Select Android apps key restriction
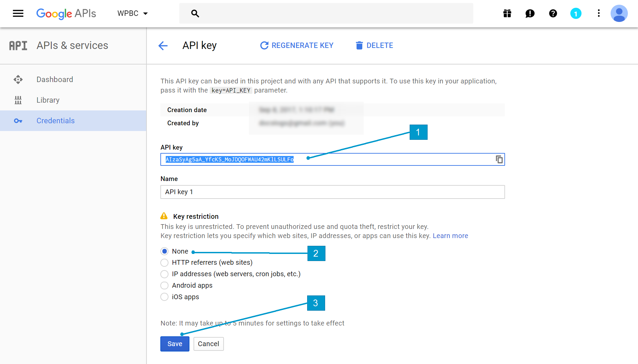The height and width of the screenshot is (364, 638). tap(164, 285)
